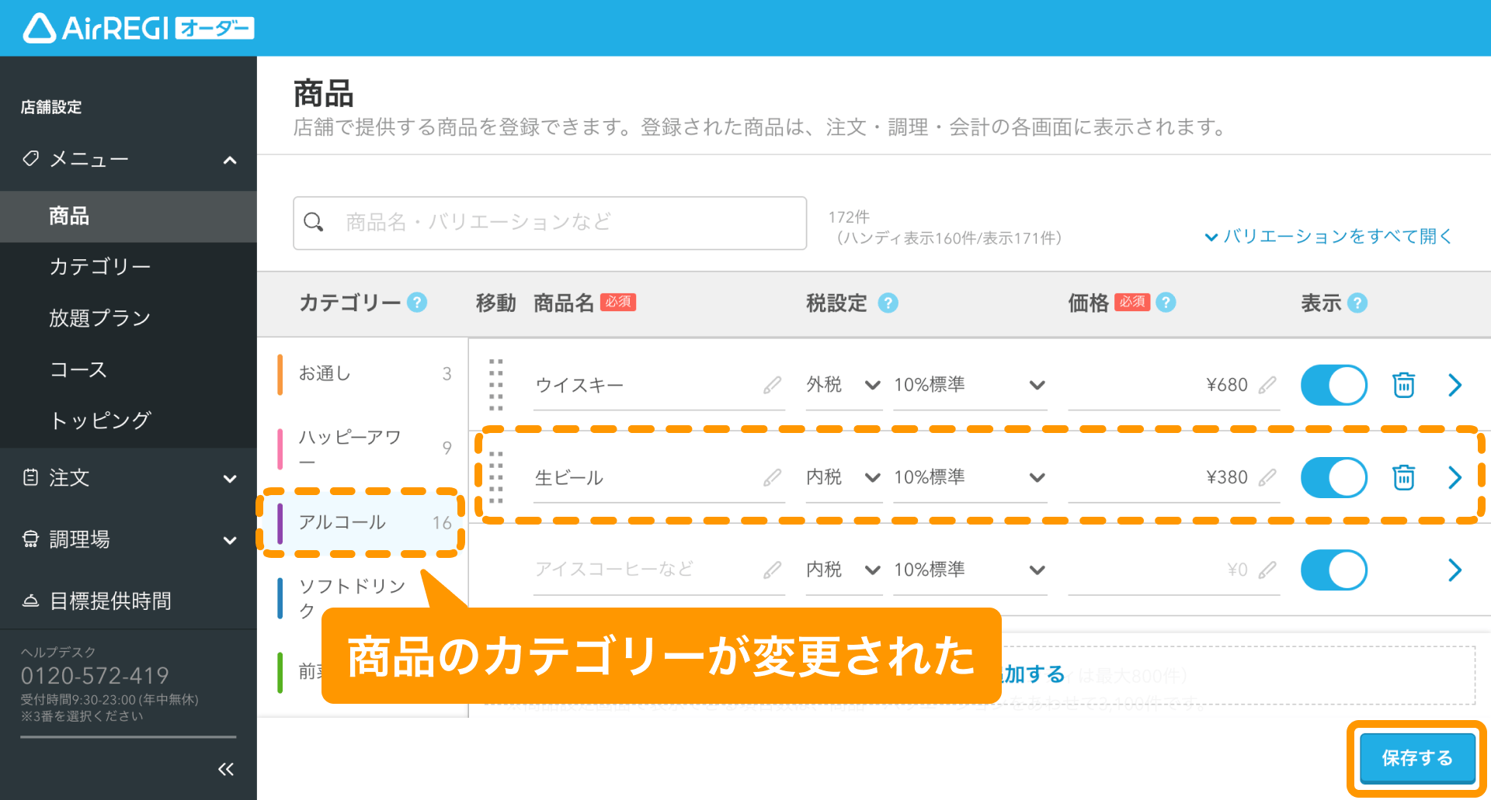
Task: Click ウイスキー product name field
Action: [x=659, y=386]
